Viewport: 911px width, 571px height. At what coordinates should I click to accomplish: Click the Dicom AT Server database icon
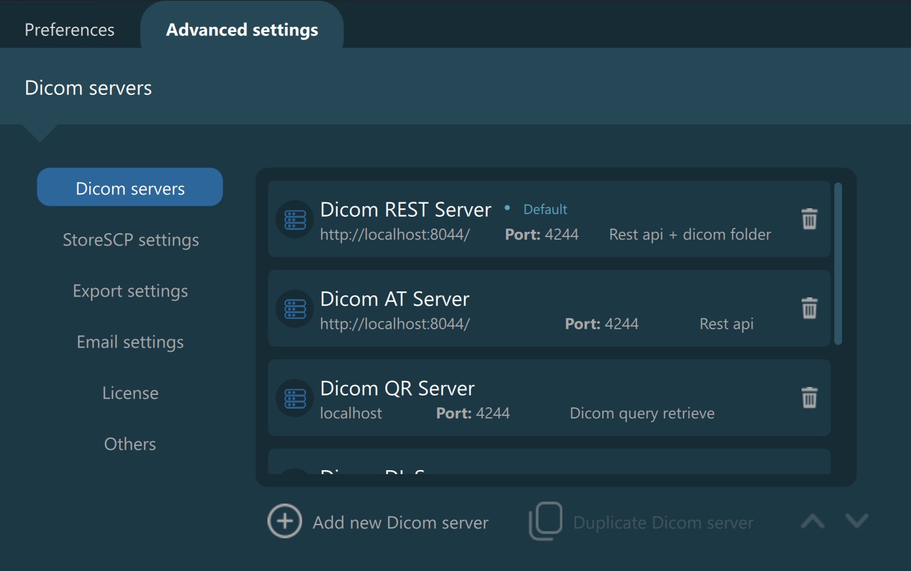[x=295, y=308]
